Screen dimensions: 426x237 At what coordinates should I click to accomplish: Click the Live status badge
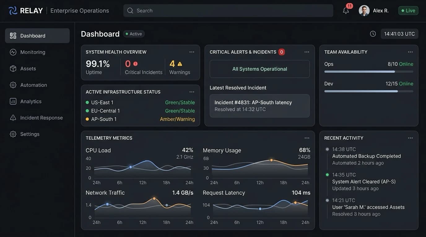(x=408, y=10)
